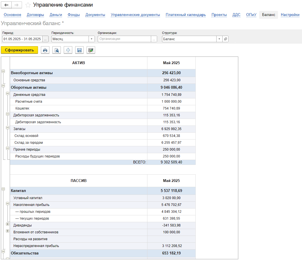Switch to the ОПиУ tab
Viewport: 302px width, 261px height.
coord(251,15)
